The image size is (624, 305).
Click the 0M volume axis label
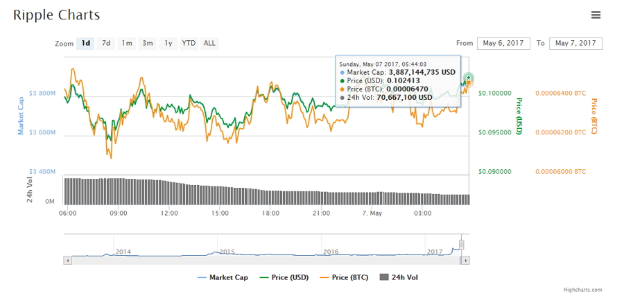(50, 202)
